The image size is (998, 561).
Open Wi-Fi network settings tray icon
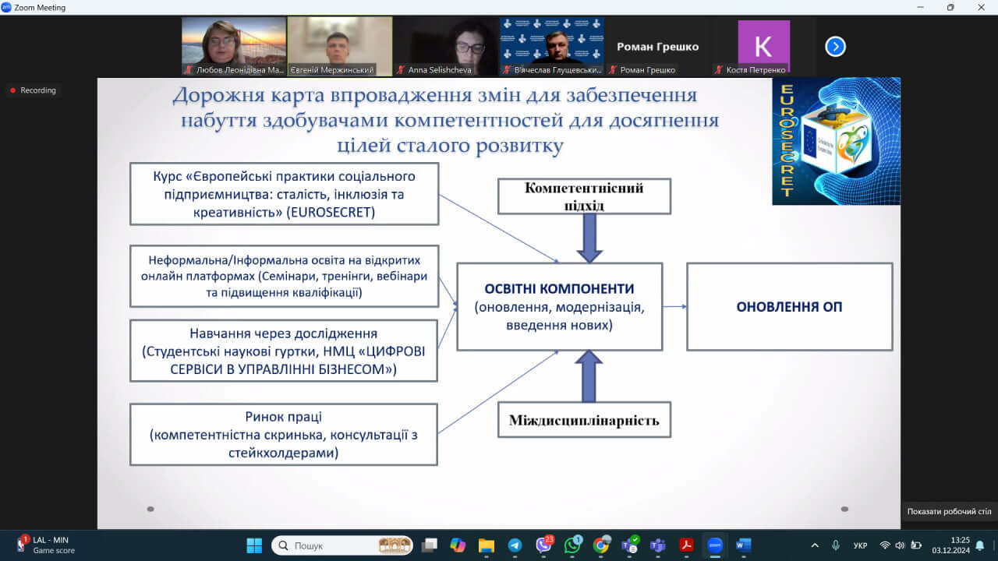point(884,545)
